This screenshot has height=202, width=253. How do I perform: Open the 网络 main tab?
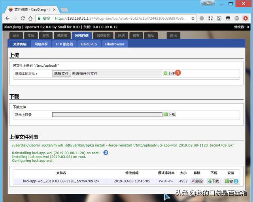[121, 36]
